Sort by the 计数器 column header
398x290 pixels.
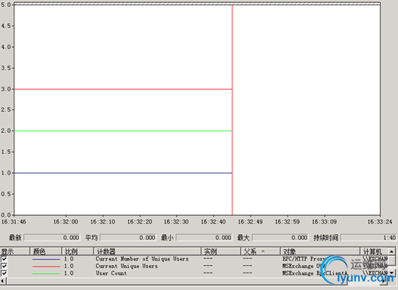147,251
